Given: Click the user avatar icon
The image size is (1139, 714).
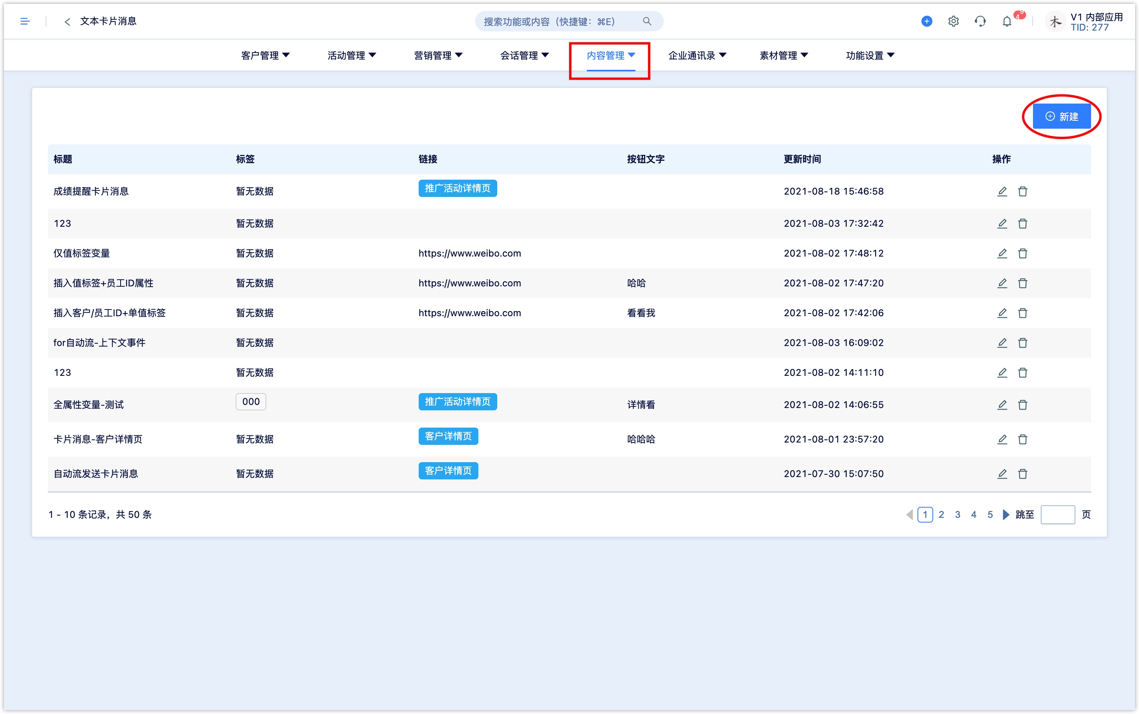Looking at the screenshot, I should 1055,22.
